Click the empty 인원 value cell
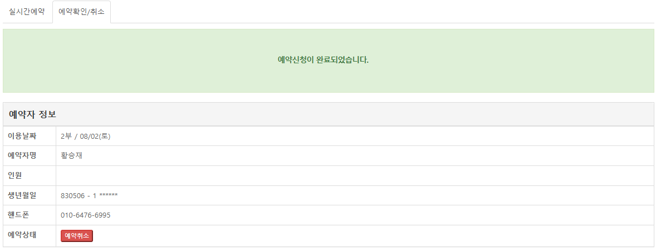 (355, 175)
